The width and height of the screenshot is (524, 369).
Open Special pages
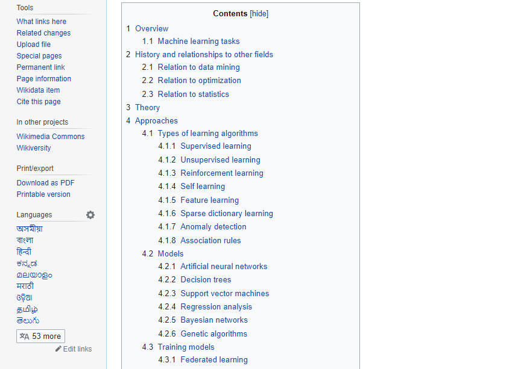[39, 56]
